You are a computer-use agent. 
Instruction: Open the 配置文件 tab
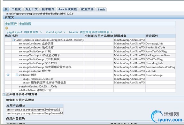(87, 9)
